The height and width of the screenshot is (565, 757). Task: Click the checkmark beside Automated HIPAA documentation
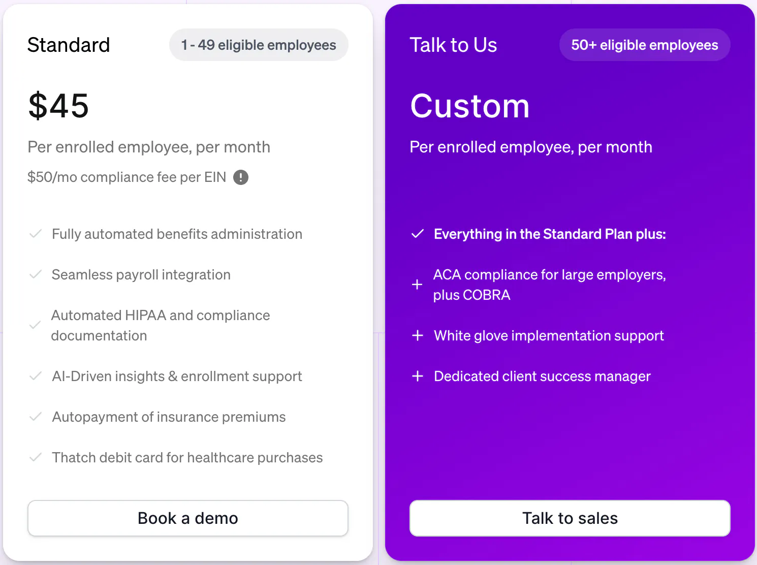pos(35,325)
